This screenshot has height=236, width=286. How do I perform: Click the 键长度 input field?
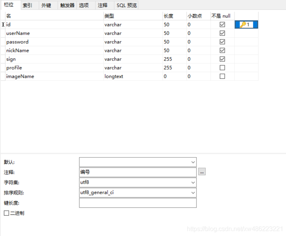coord(138,203)
